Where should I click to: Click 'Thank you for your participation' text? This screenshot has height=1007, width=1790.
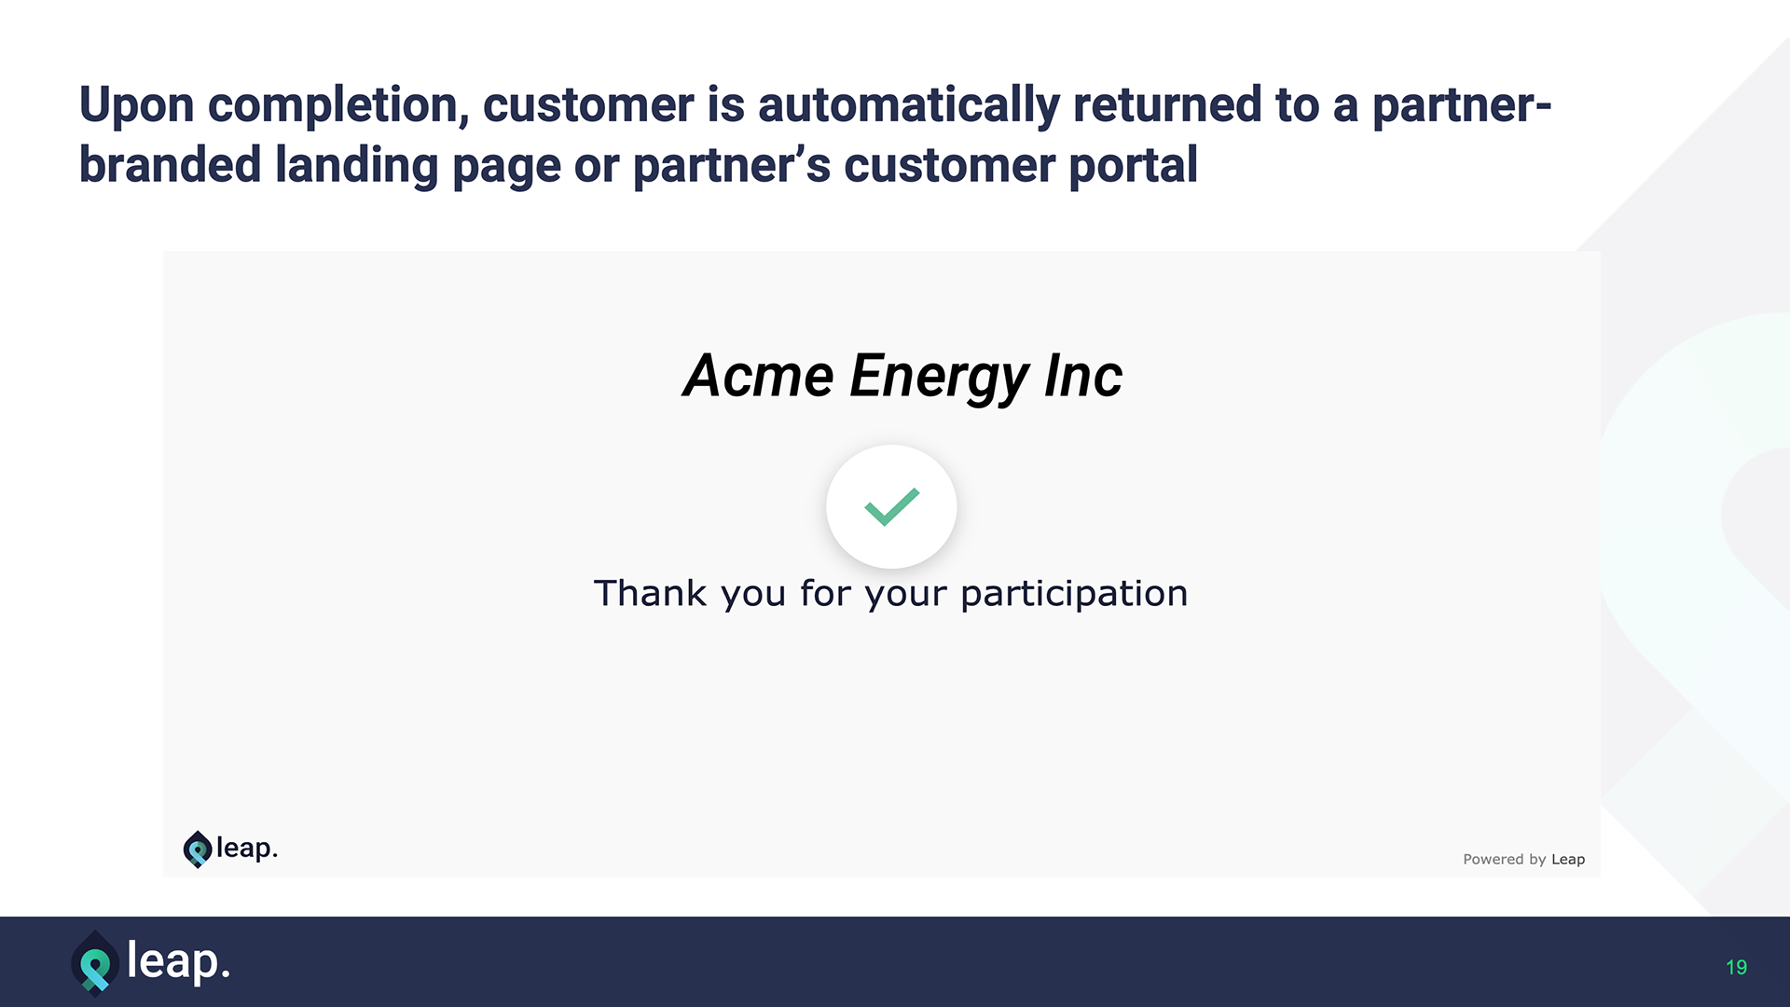[x=890, y=593]
